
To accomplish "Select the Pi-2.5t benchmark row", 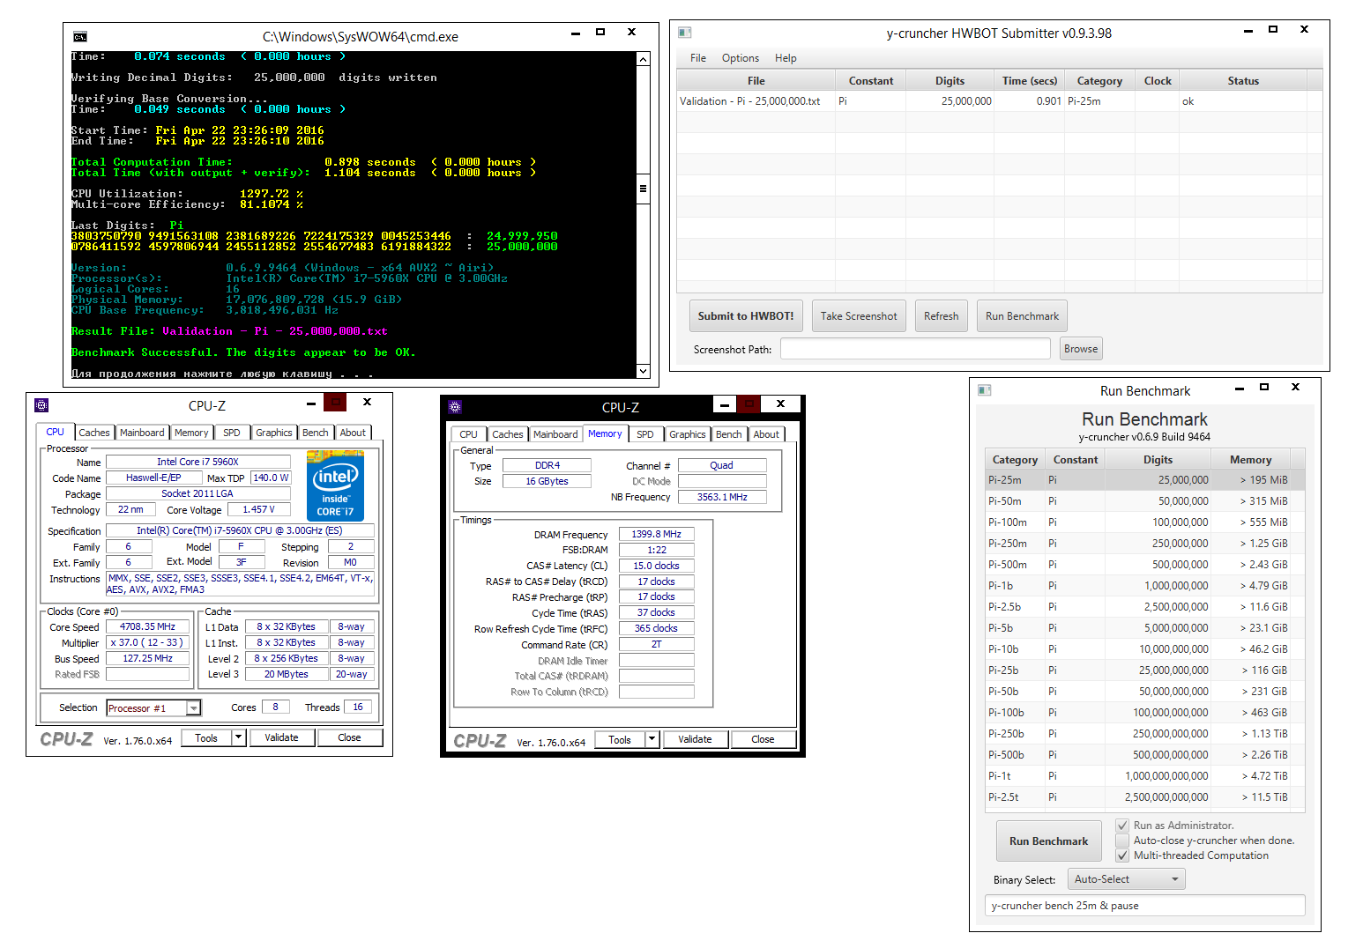I will [x=1144, y=797].
